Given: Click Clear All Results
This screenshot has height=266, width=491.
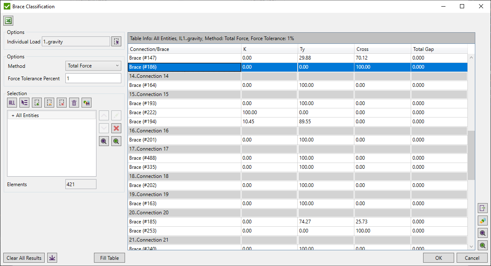Looking at the screenshot, I should click(x=24, y=258).
